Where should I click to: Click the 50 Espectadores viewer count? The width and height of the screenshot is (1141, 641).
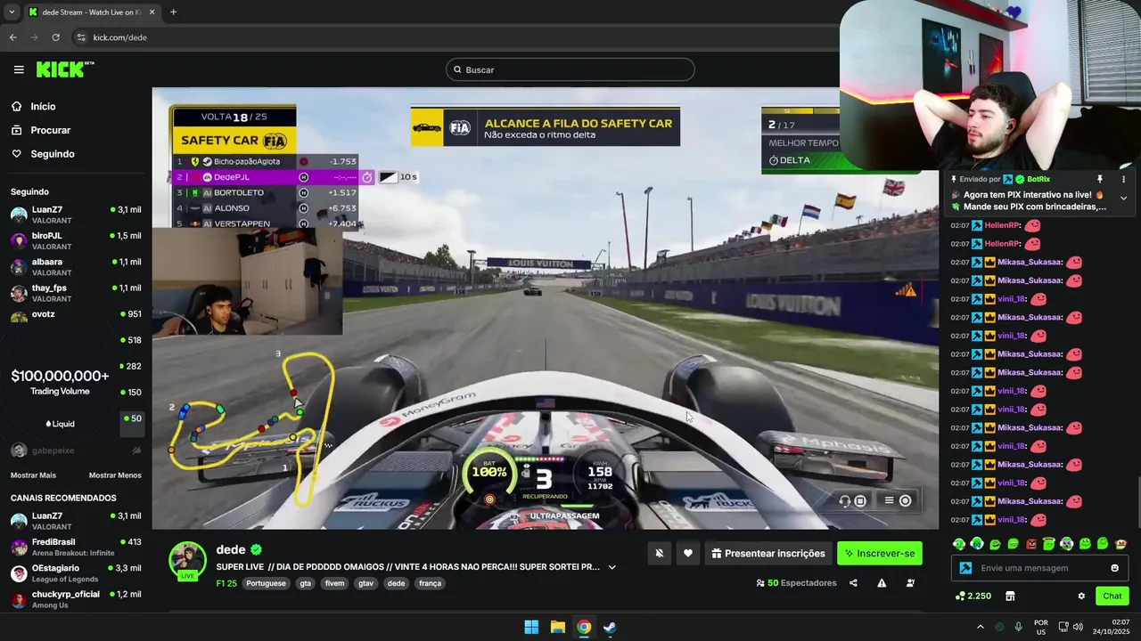pos(796,583)
